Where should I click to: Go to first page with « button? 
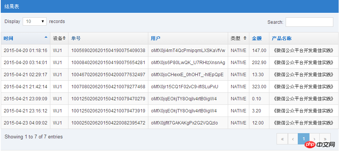click(282, 139)
